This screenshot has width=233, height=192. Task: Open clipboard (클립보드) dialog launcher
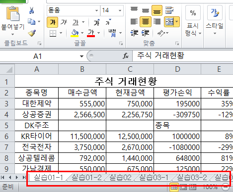(39, 44)
